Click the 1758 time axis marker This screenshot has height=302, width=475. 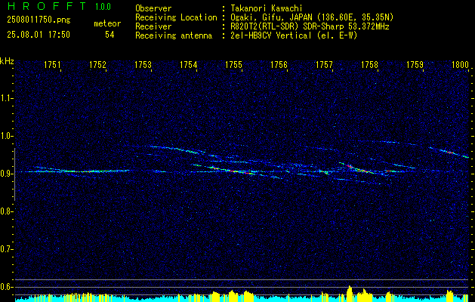(369, 65)
